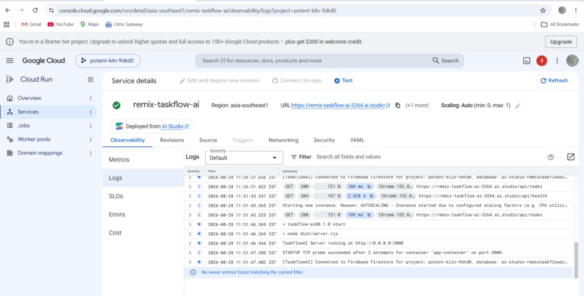The image size is (584, 296).
Task: Switch to Revisions tab
Action: pos(172,140)
